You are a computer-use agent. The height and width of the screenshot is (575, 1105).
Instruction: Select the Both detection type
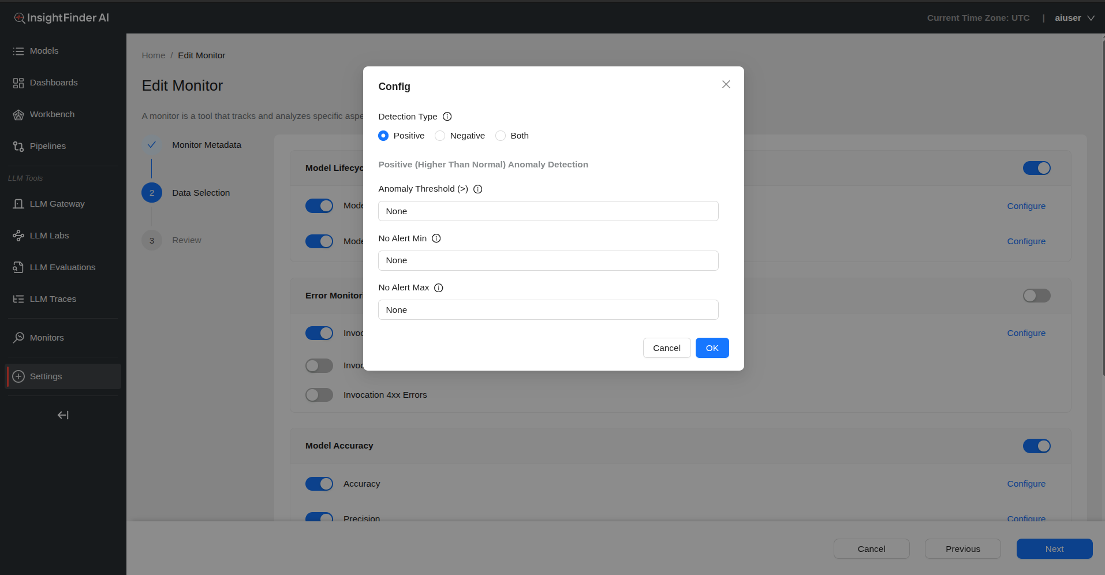click(x=501, y=136)
